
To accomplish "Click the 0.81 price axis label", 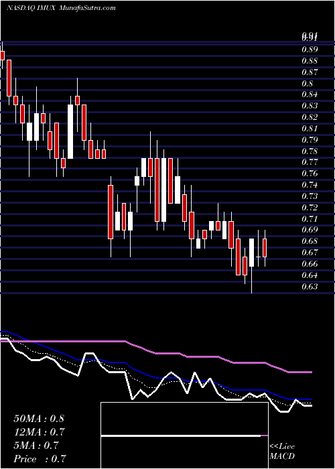I will pyautogui.click(x=309, y=129).
